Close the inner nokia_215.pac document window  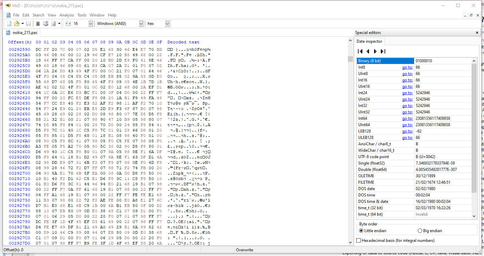click(477, 15)
